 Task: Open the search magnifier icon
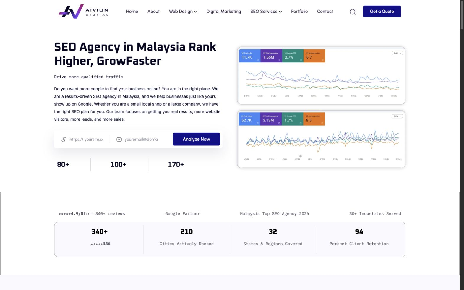coord(353,12)
